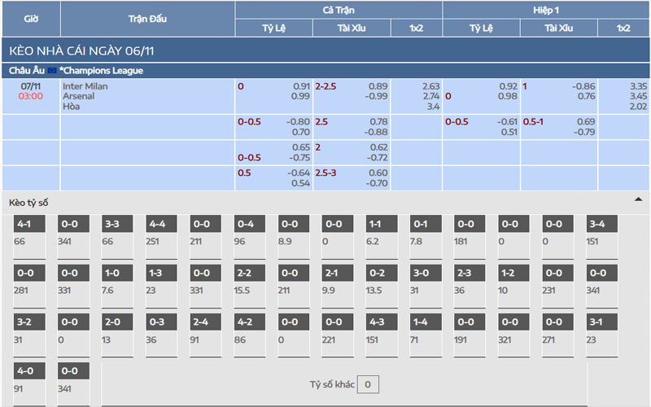Click the European Union flag icon

coord(52,71)
